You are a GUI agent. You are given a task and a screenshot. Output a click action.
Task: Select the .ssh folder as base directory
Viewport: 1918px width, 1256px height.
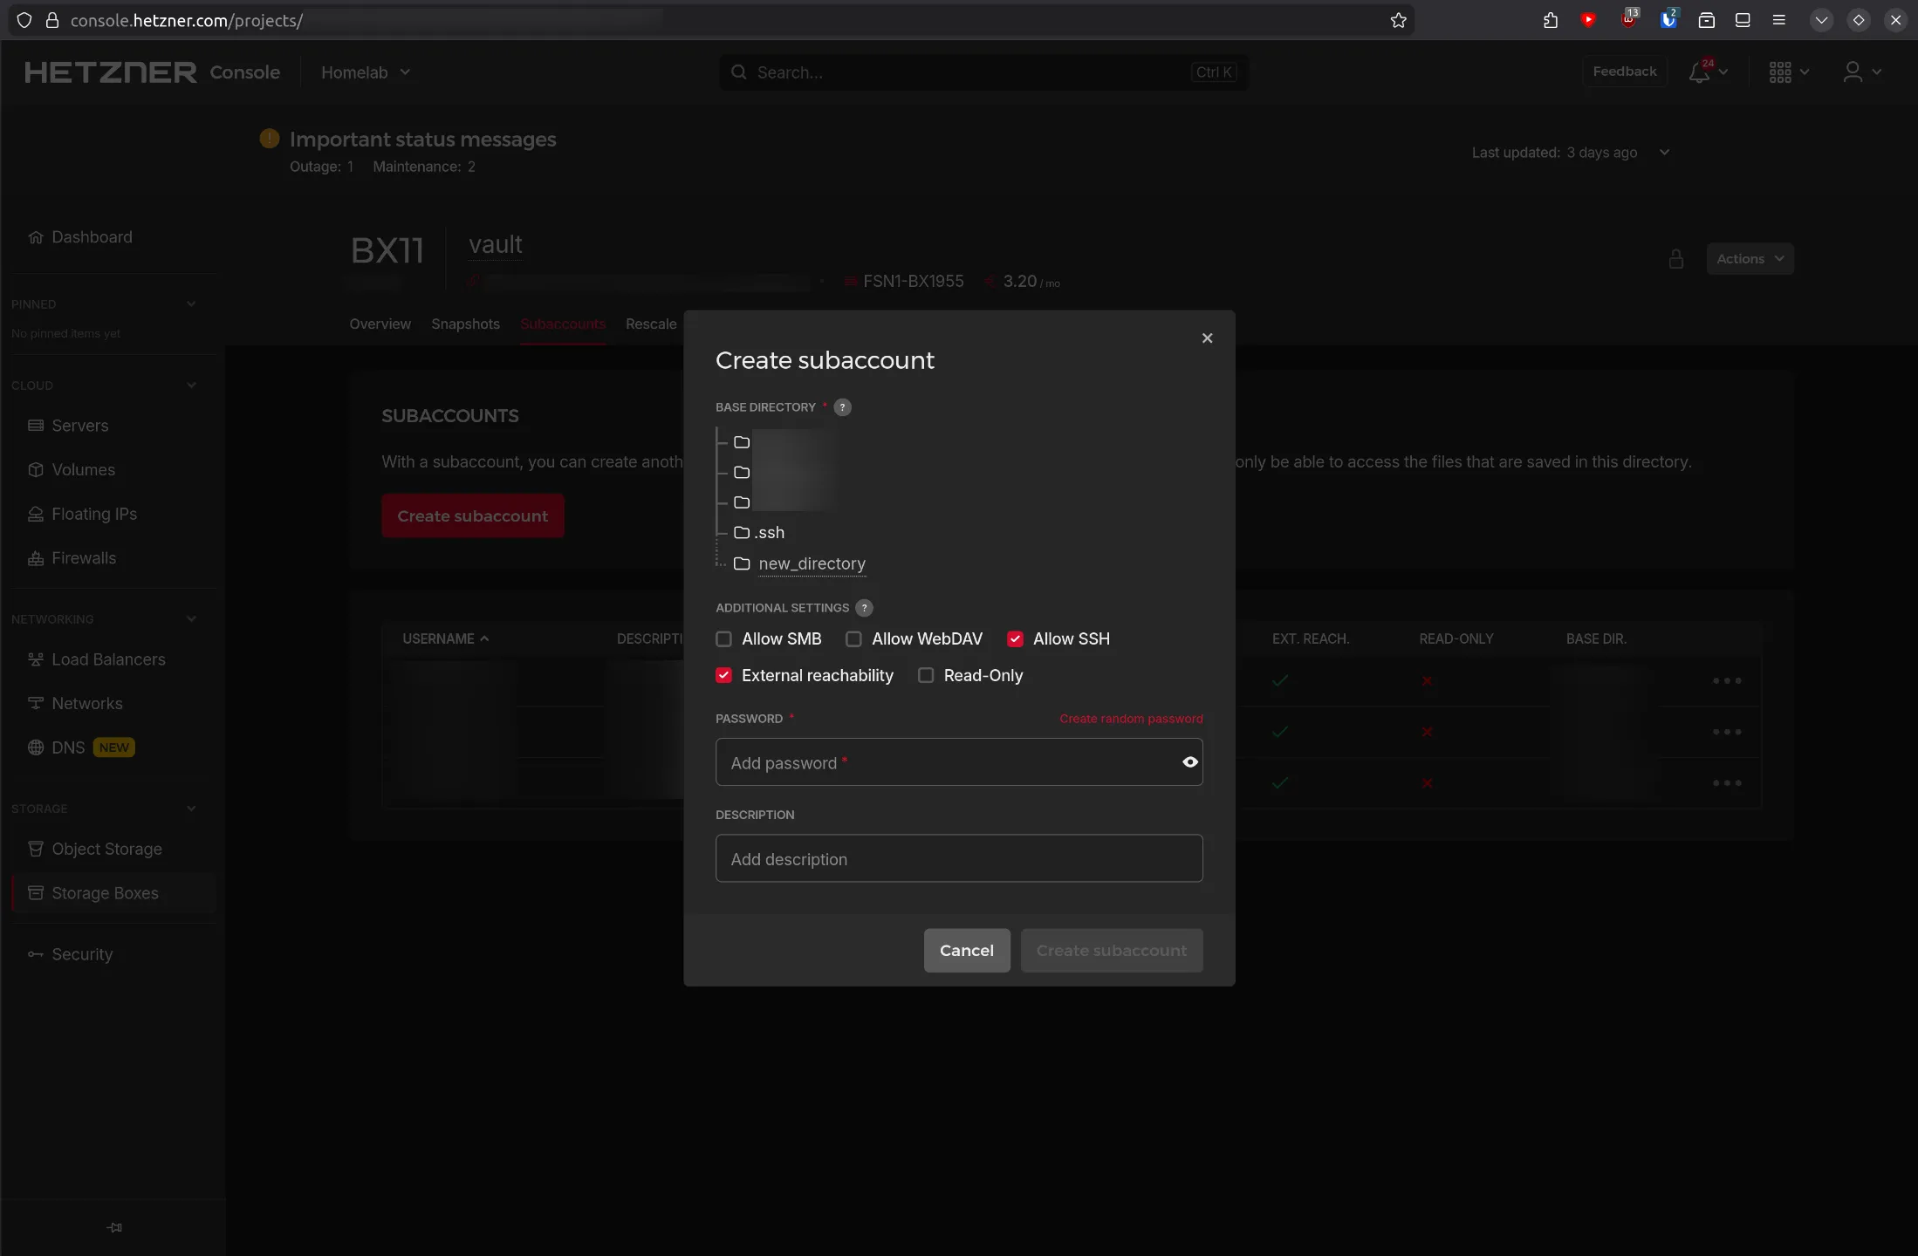(x=769, y=533)
